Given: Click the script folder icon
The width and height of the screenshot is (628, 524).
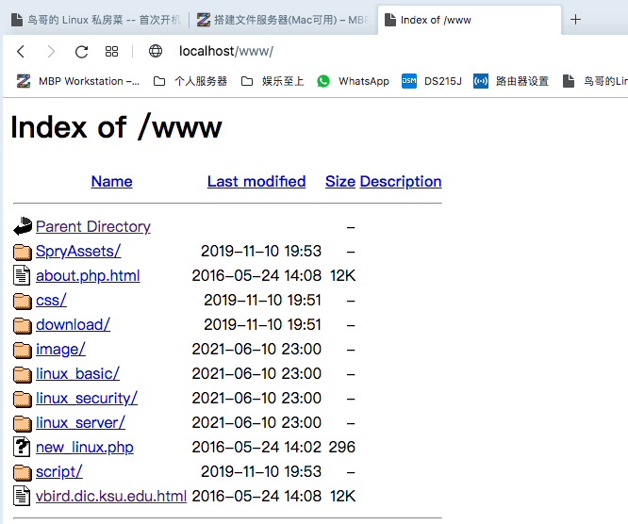Looking at the screenshot, I should tap(23, 473).
